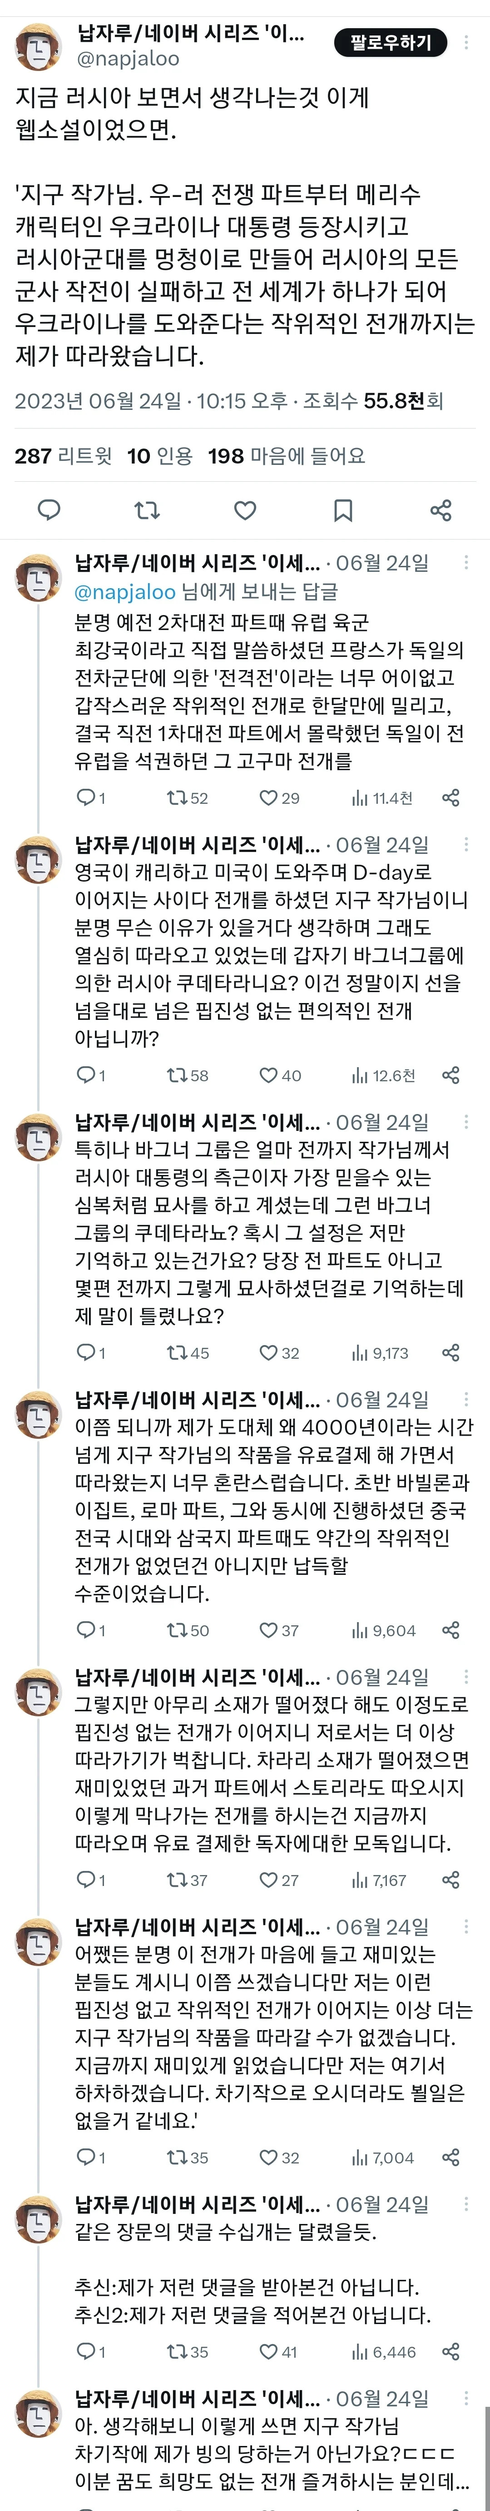Retweet the reply with 52 retweets
The image size is (490, 2511).
click(187, 798)
